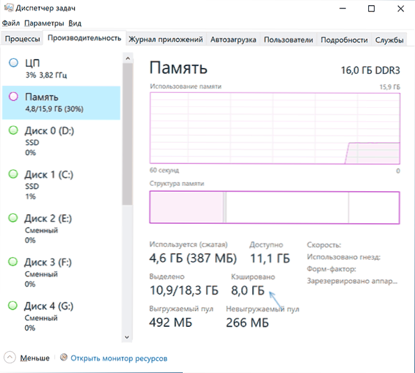Click the 10,9/18,3 ГБ committed value
Image resolution: width=415 pixels, height=373 pixels.
tap(184, 290)
